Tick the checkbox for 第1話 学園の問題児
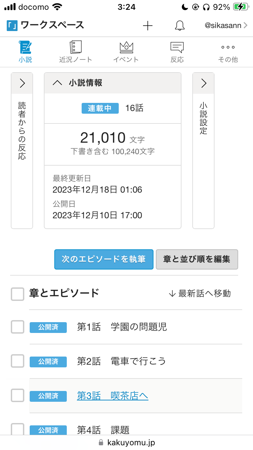This screenshot has height=450, width=253. click(18, 327)
